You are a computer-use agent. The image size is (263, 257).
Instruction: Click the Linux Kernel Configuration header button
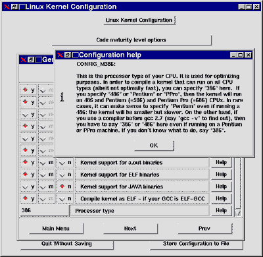click(x=139, y=20)
